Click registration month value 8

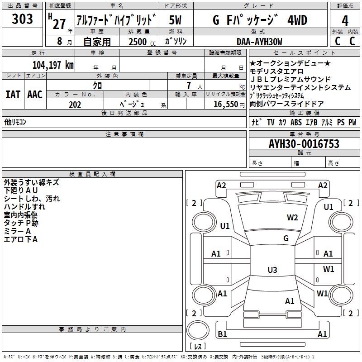[x=60, y=41]
